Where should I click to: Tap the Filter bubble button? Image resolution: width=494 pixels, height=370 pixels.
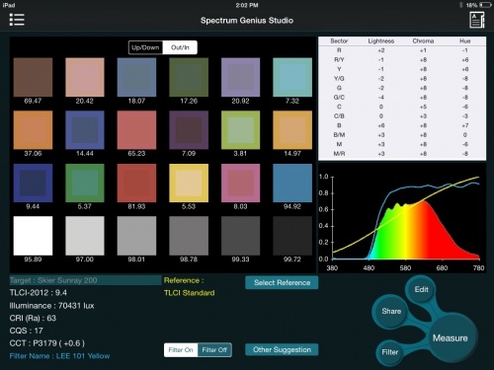coord(390,352)
